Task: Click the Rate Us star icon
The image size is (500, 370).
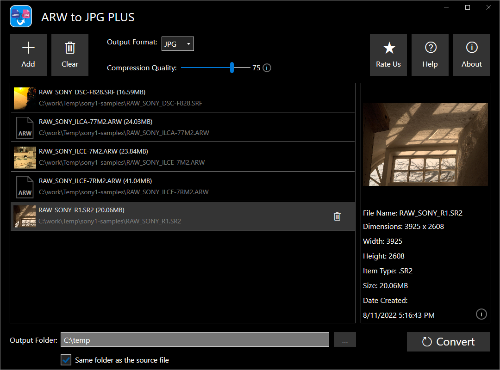Action: (388, 48)
